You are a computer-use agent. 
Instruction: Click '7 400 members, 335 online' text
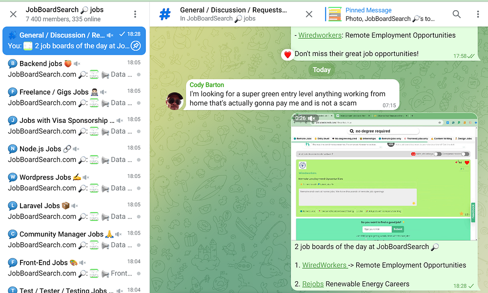(x=63, y=19)
